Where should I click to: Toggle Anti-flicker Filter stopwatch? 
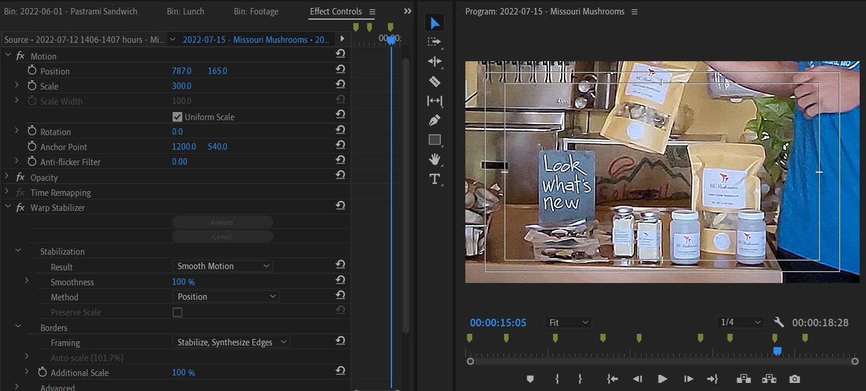click(x=32, y=161)
